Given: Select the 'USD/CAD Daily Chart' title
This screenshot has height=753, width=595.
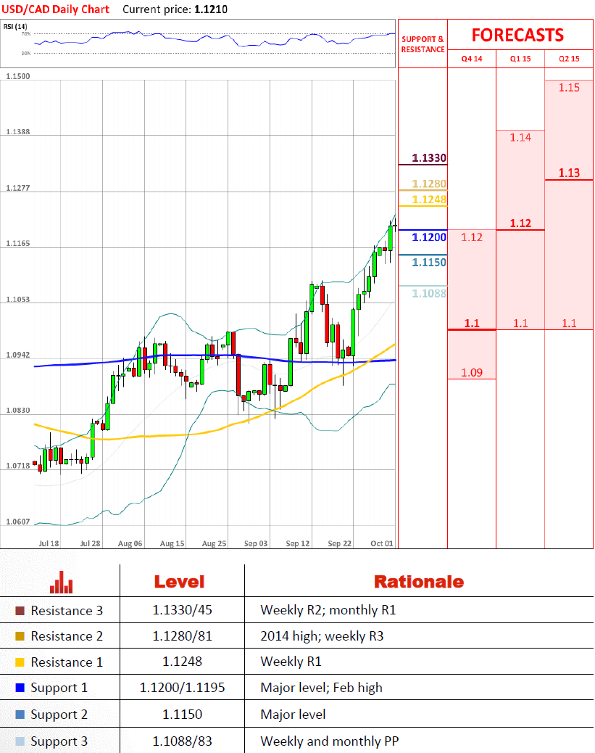Looking at the screenshot, I should (x=56, y=9).
